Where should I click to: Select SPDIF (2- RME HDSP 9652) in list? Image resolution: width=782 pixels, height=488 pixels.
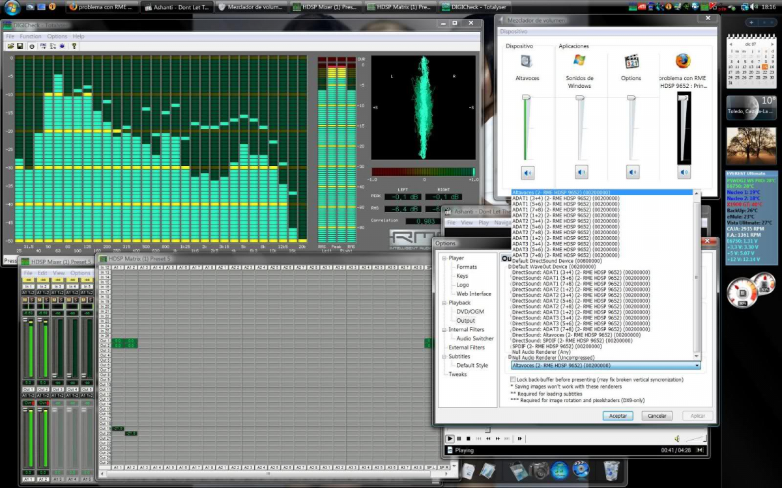point(557,346)
